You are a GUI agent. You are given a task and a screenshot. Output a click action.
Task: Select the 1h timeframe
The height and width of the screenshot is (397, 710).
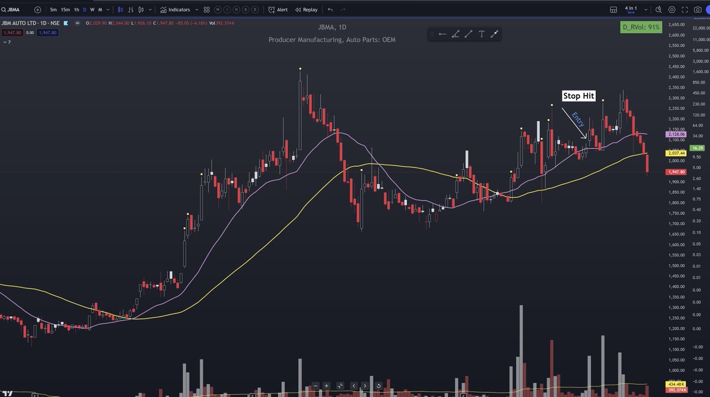pos(76,9)
